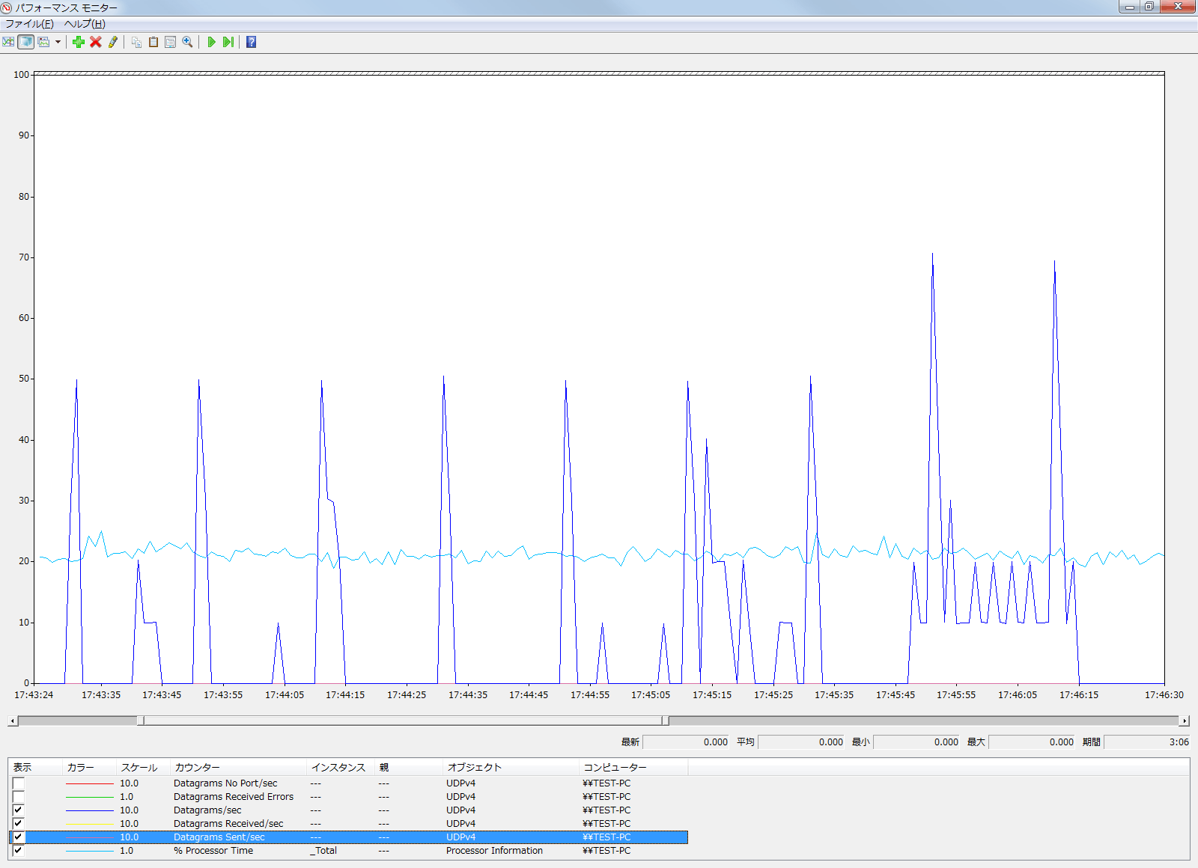Viewport: 1198px width, 868px height.
Task: Enable the Datagrams No Port/sec checkbox
Action: (x=19, y=783)
